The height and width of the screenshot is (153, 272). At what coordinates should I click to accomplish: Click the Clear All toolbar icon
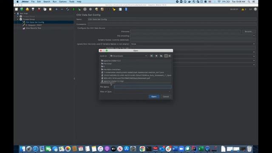point(102,9)
